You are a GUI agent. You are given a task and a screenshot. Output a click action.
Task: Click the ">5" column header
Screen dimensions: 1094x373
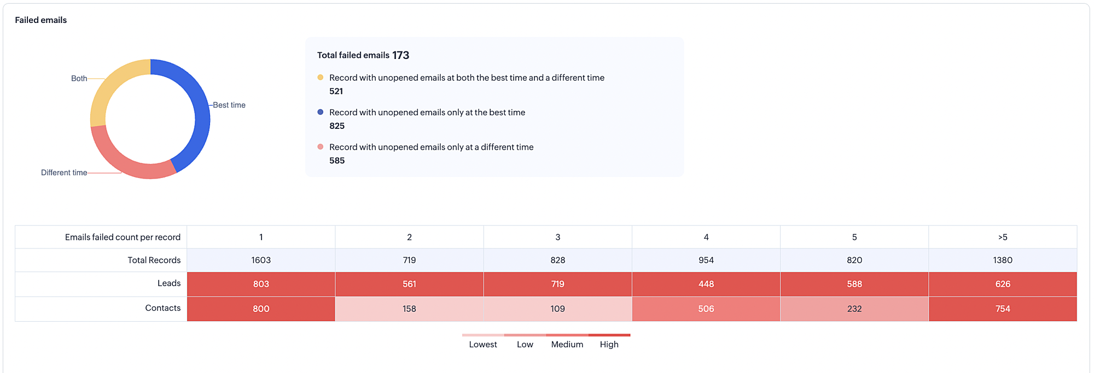pos(1003,237)
